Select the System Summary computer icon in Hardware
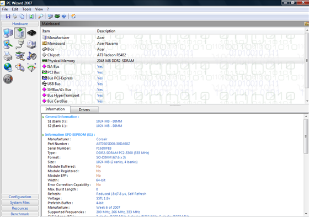309x217 pixels. 8,33
